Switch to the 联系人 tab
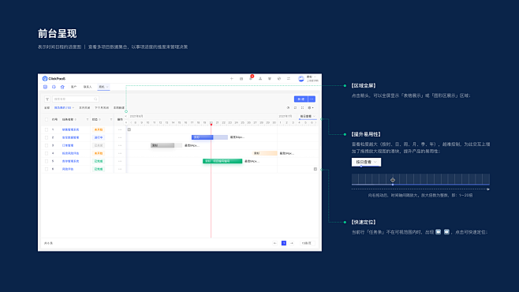 coord(88,87)
